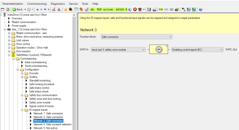Click the blue right navigation arrow icon

45,10
